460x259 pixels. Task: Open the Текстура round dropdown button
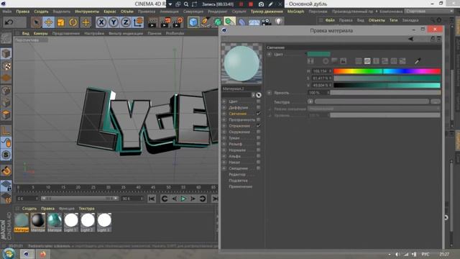click(x=310, y=101)
